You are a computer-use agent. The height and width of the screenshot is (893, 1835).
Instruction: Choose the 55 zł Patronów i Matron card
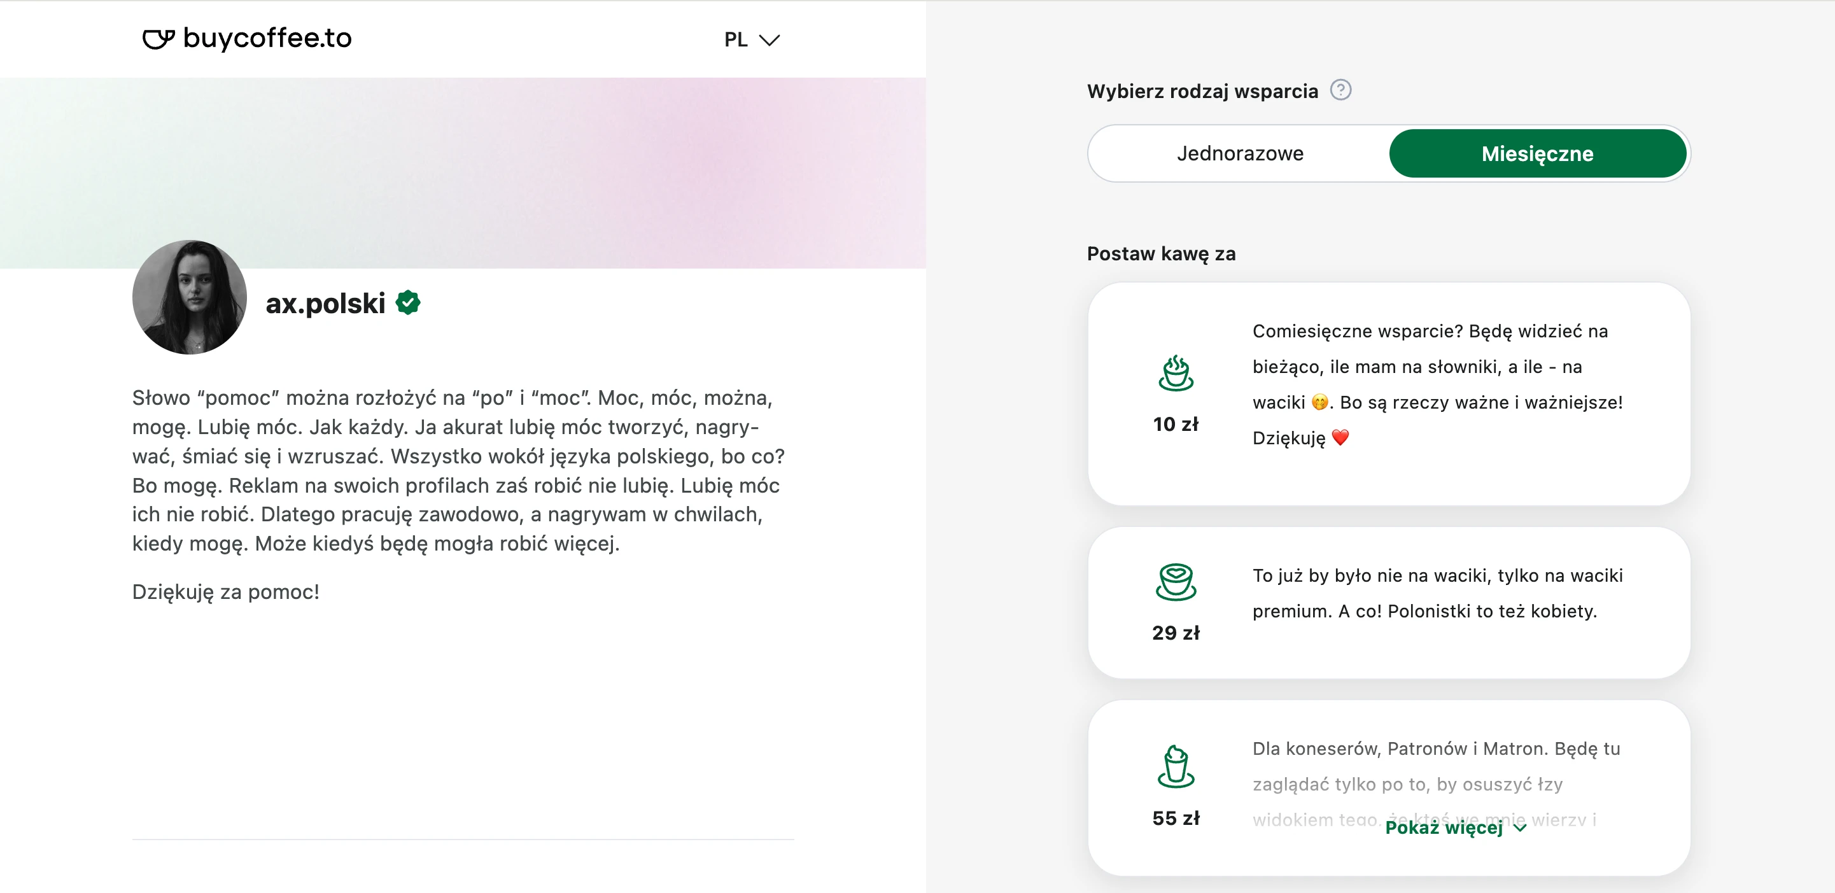(x=1388, y=787)
